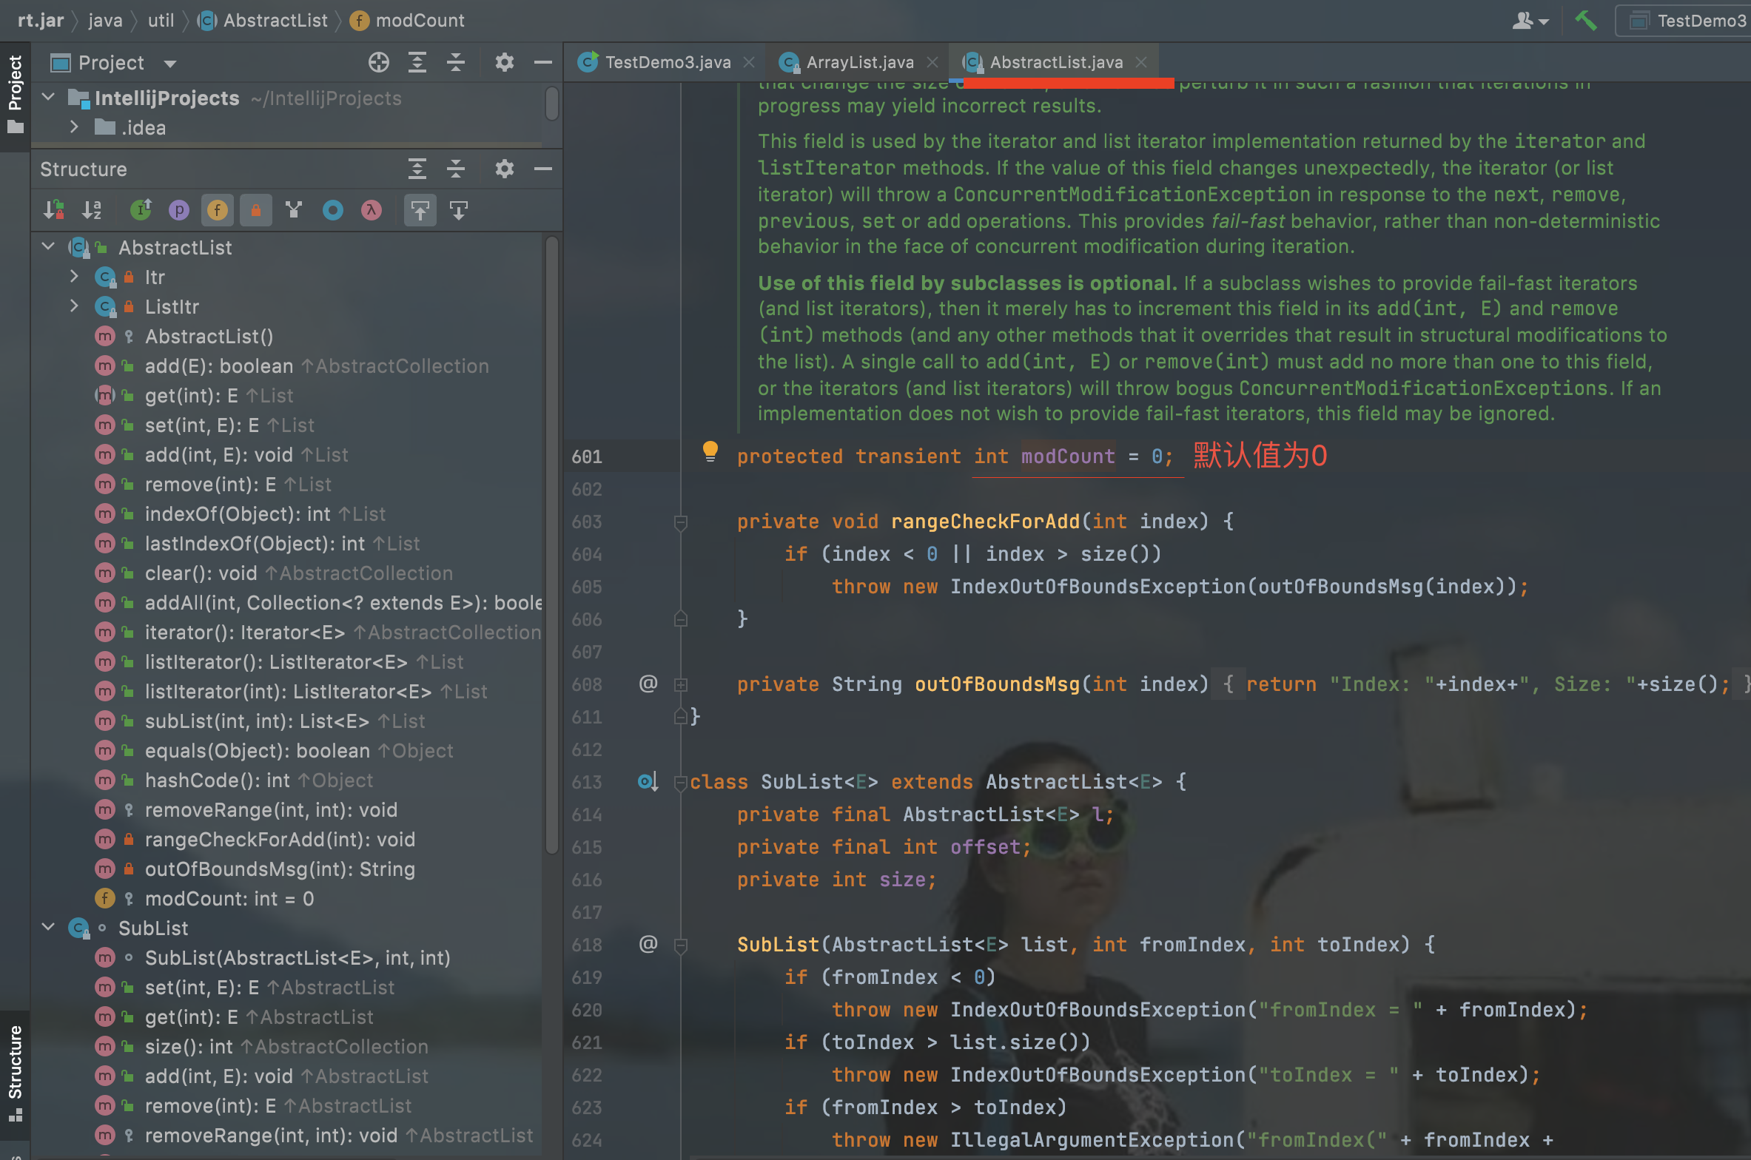Screen dimensions: 1751x1160
Task: Click the modCount identifier on line 601
Action: pyautogui.click(x=1068, y=456)
